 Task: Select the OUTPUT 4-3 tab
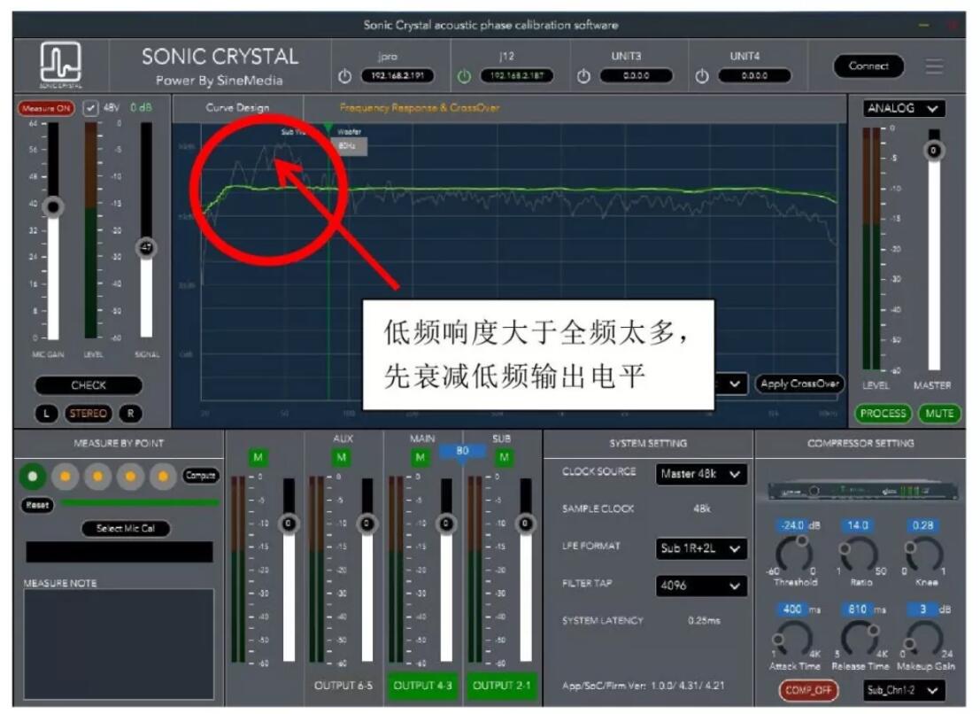click(422, 686)
